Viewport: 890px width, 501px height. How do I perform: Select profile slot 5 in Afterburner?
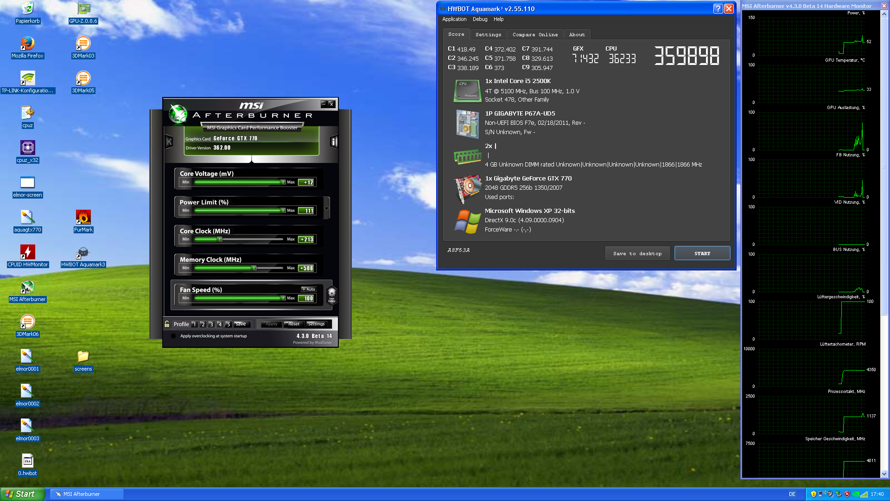228,324
